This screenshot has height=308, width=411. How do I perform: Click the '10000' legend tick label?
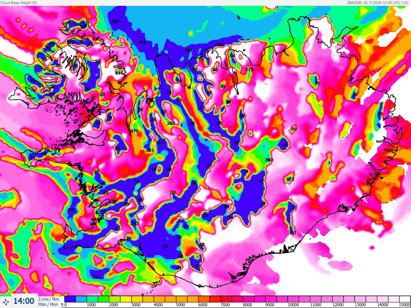pyautogui.click(x=293, y=305)
